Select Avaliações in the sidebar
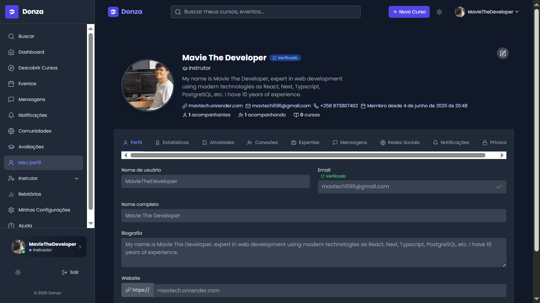The width and height of the screenshot is (540, 303). coord(31,146)
